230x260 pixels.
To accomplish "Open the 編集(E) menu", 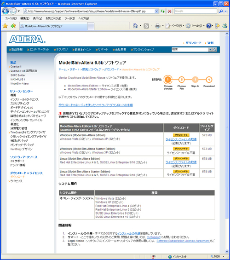I will coord(25,18).
